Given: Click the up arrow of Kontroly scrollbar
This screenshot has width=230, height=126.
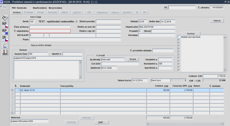Looking at the screenshot, I should 225,37.
